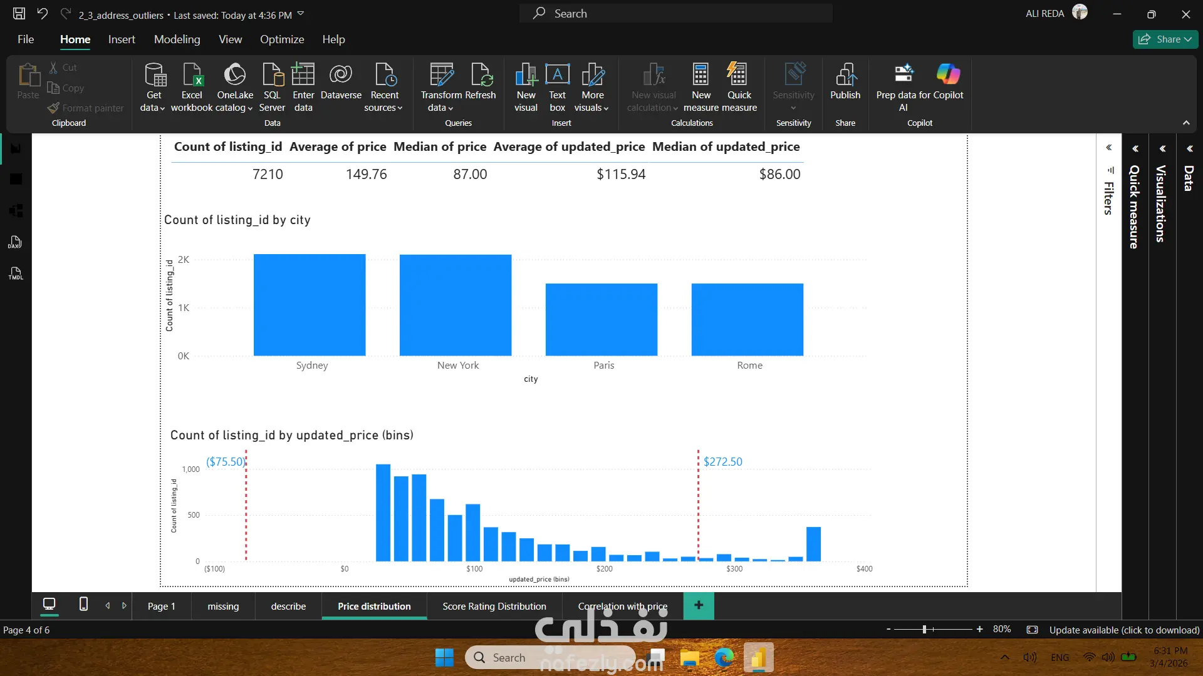Collapse the ribbon with the chevron
Image resolution: width=1203 pixels, height=676 pixels.
(x=1186, y=123)
